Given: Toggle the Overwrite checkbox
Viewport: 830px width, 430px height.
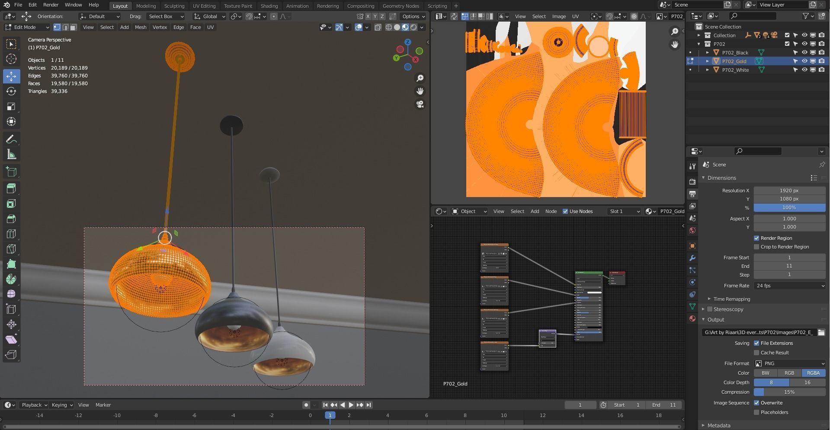Looking at the screenshot, I should point(756,403).
